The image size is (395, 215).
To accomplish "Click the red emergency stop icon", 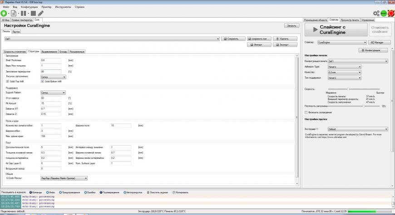I will click(391, 13).
